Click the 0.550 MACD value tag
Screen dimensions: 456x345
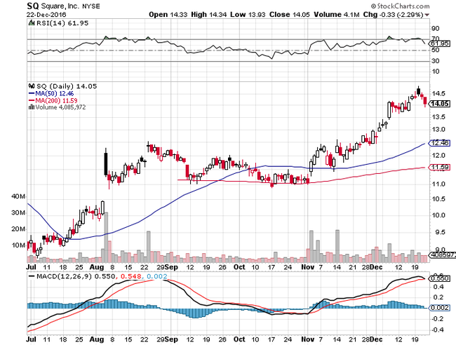click(440, 278)
